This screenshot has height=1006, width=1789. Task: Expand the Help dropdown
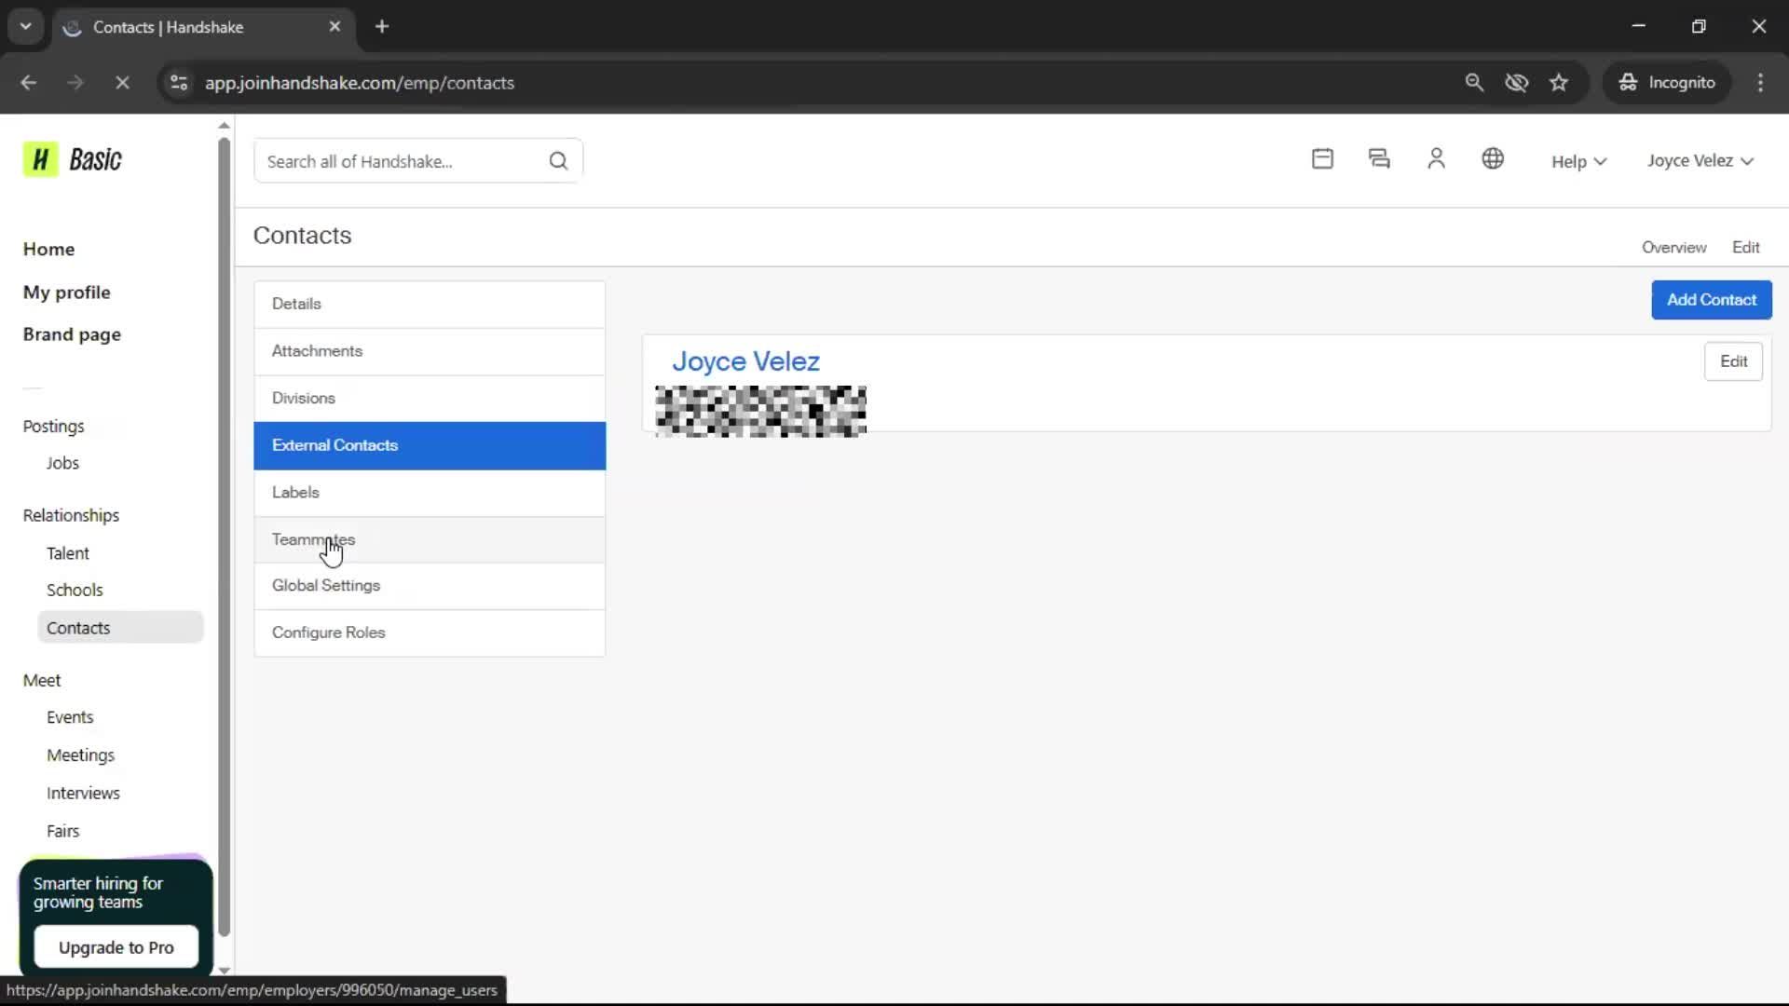tap(1578, 161)
